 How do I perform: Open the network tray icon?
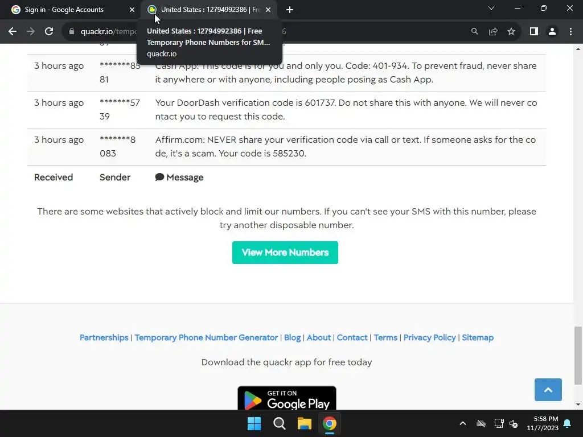499,423
